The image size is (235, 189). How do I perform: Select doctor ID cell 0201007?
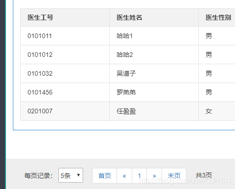(65, 111)
